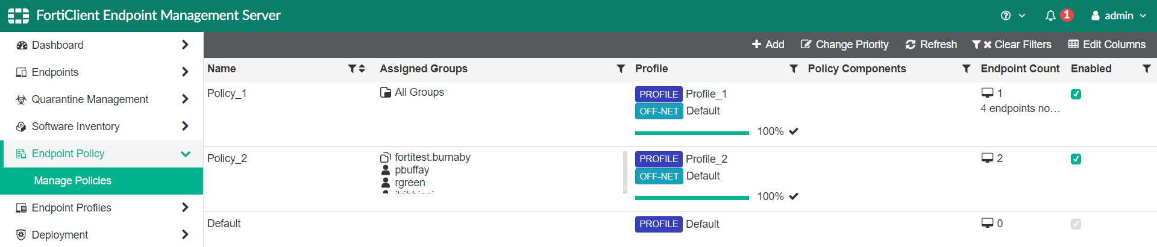
Task: Filter the Assigned Groups column
Action: 621,69
